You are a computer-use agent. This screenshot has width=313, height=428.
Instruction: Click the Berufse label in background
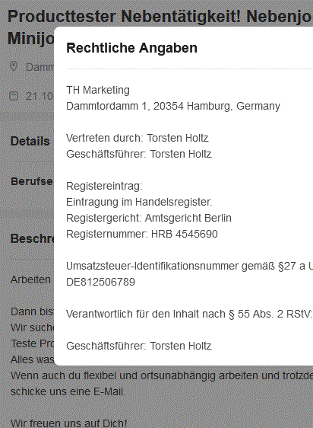[x=32, y=181]
